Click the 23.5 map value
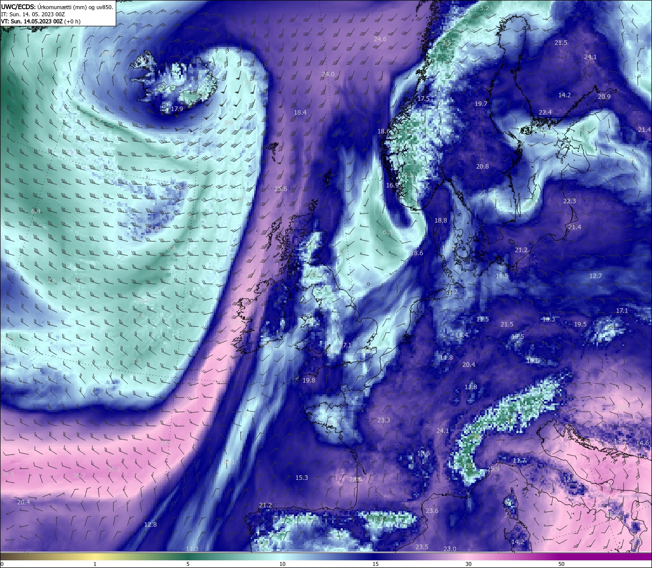Image resolution: width=652 pixels, height=568 pixels. point(422,547)
